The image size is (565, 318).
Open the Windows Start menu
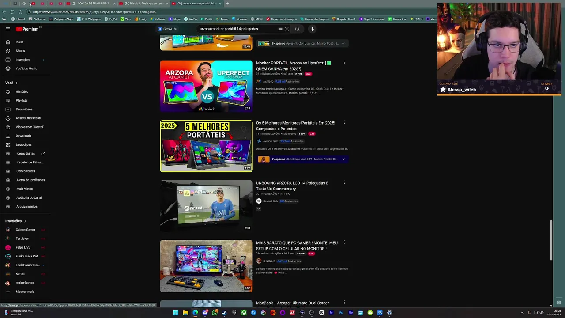click(176, 313)
